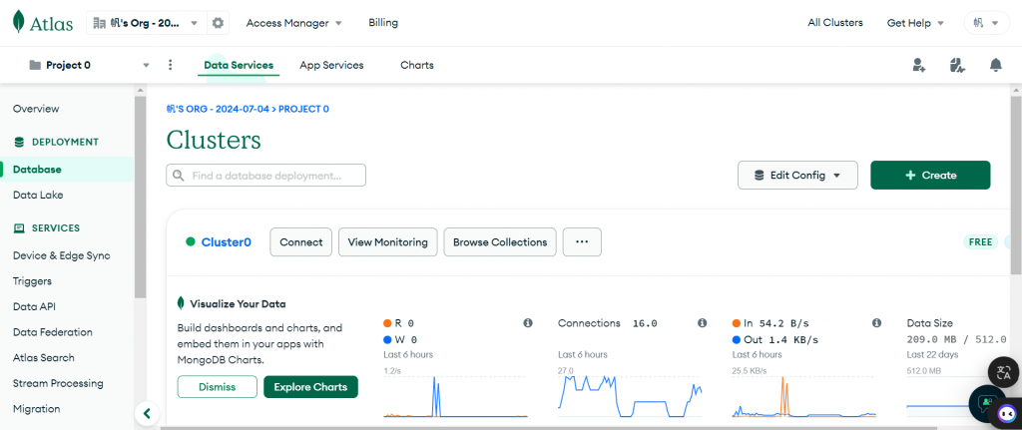Screen dimensions: 1022x430
Task: Open the user account menu
Action: tap(986, 23)
